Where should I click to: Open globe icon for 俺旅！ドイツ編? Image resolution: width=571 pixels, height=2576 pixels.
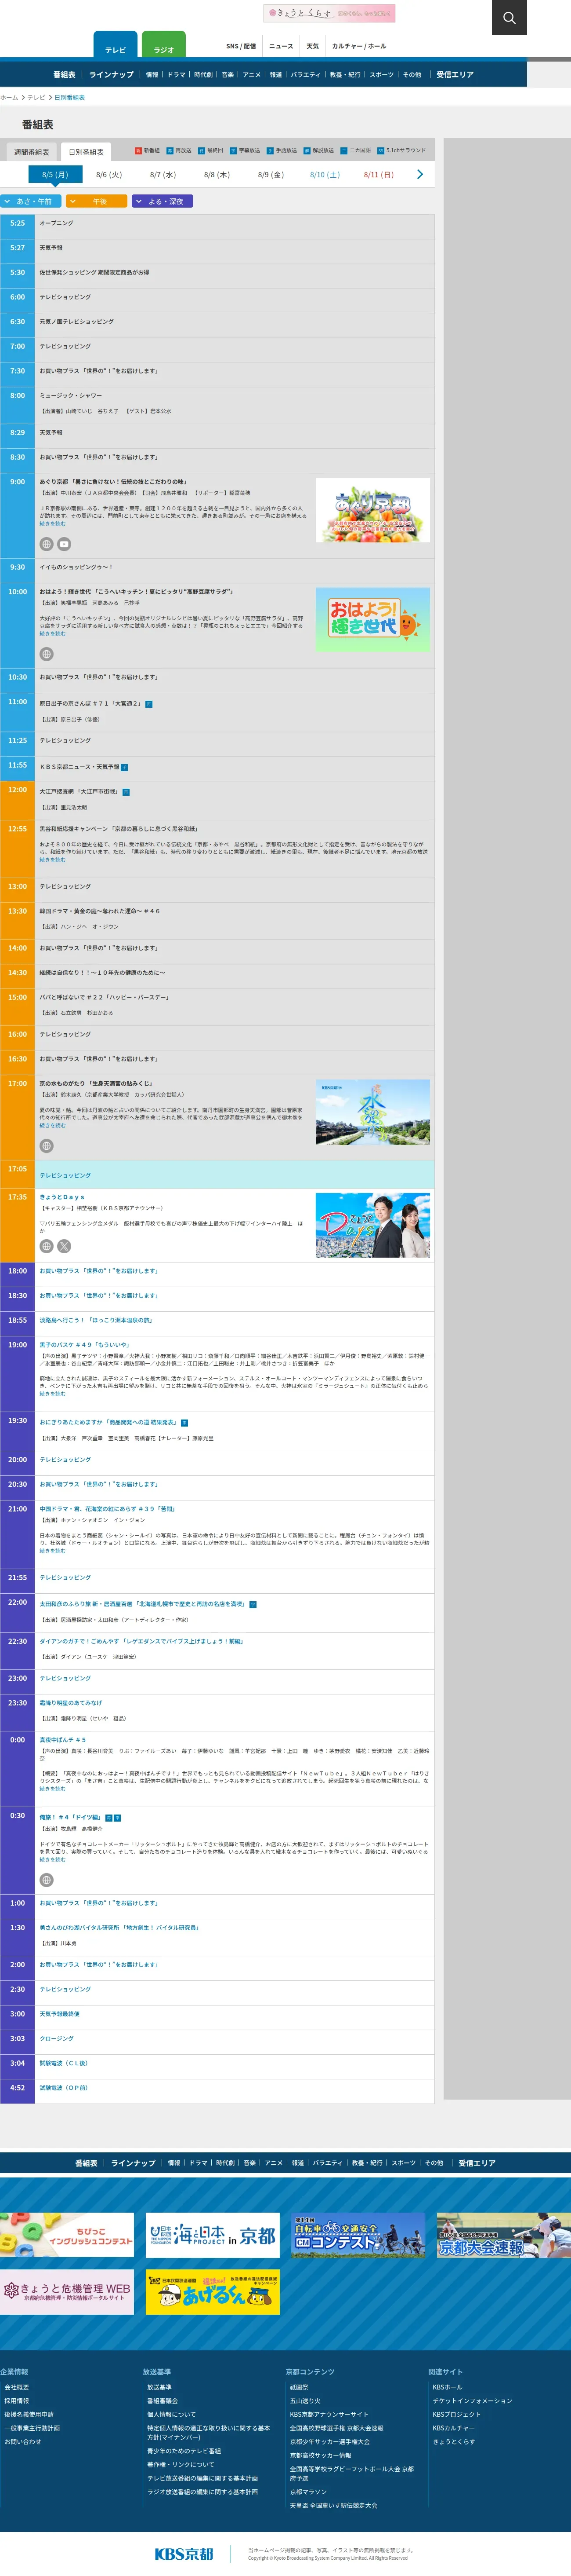[x=46, y=1880]
